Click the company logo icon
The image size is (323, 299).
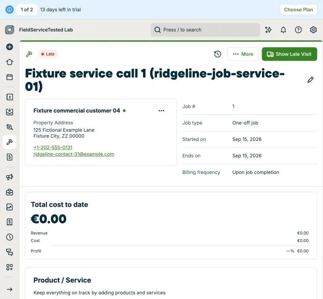pos(9,30)
